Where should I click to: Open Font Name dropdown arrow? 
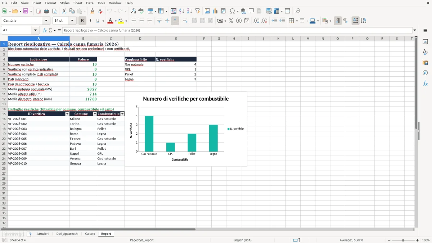click(x=46, y=21)
